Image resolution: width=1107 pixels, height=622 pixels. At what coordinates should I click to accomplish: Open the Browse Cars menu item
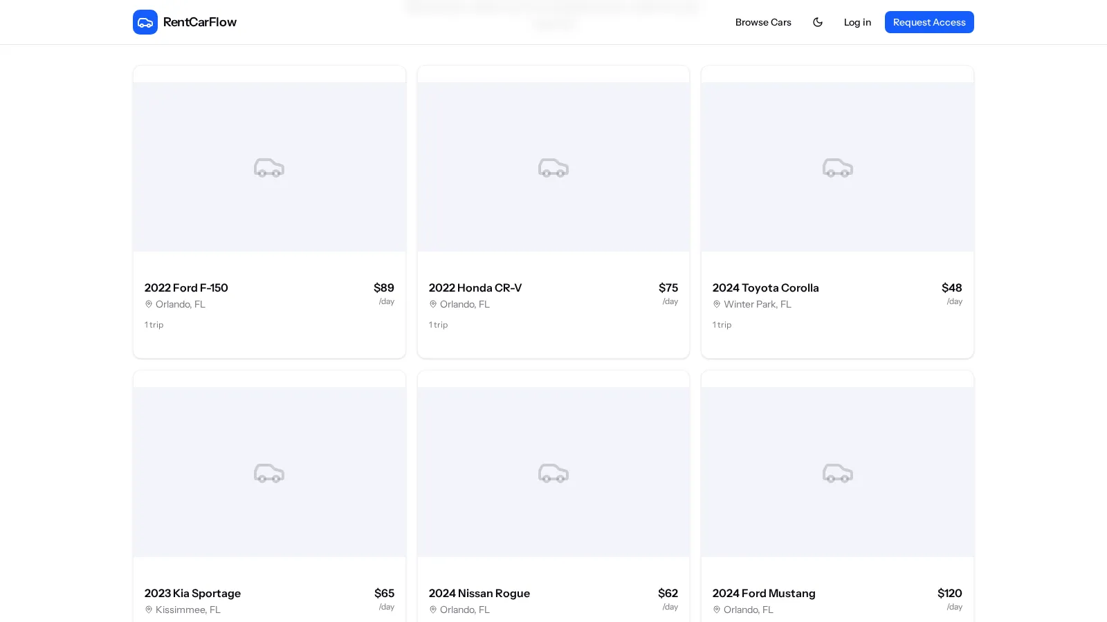tap(763, 22)
